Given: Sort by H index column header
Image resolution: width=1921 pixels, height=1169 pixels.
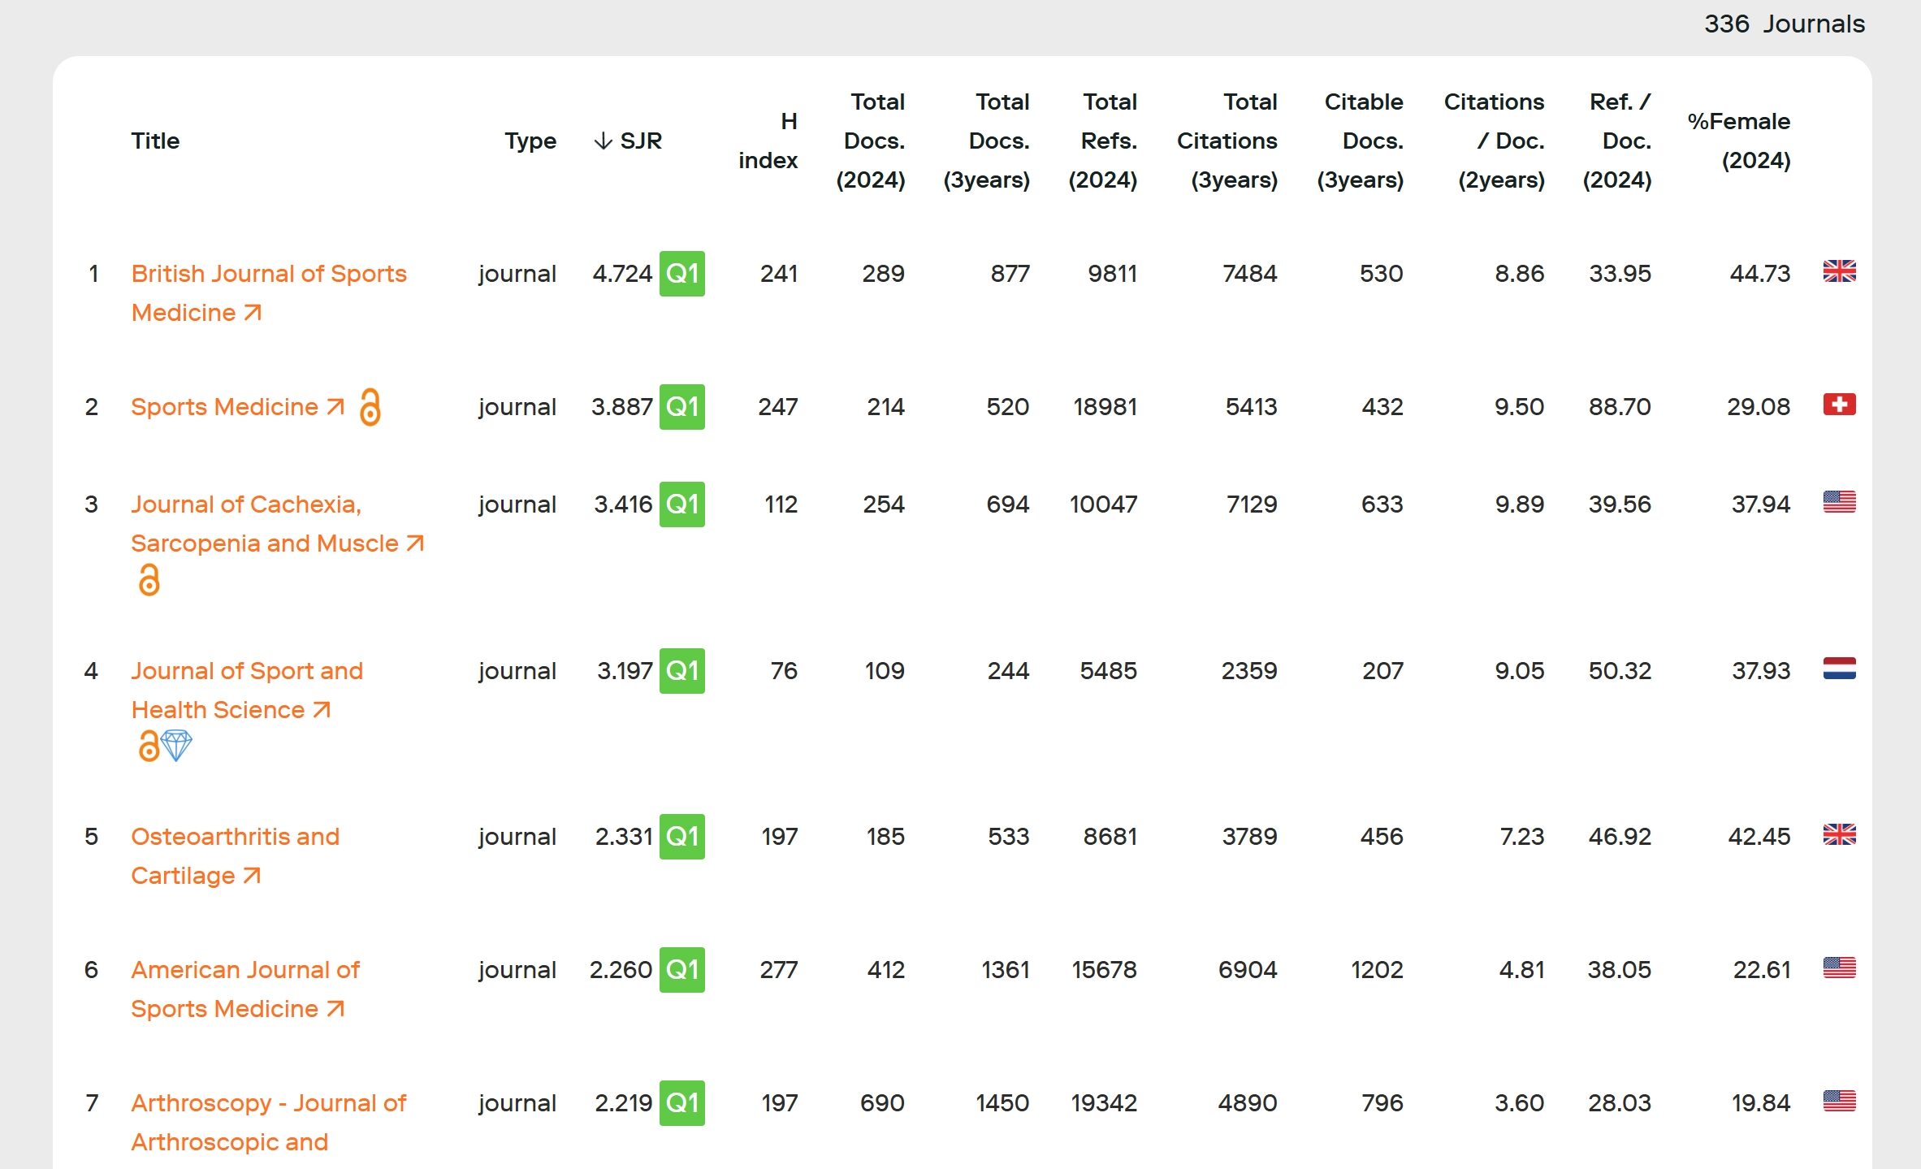Looking at the screenshot, I should [768, 141].
